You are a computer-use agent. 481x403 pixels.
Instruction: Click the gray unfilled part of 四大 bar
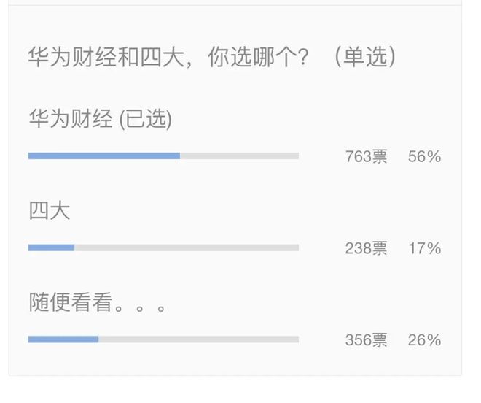[187, 247]
